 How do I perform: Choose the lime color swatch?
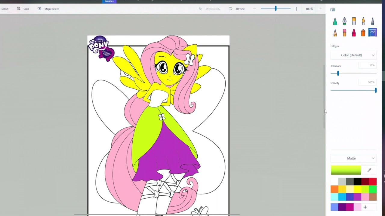coord(365,189)
